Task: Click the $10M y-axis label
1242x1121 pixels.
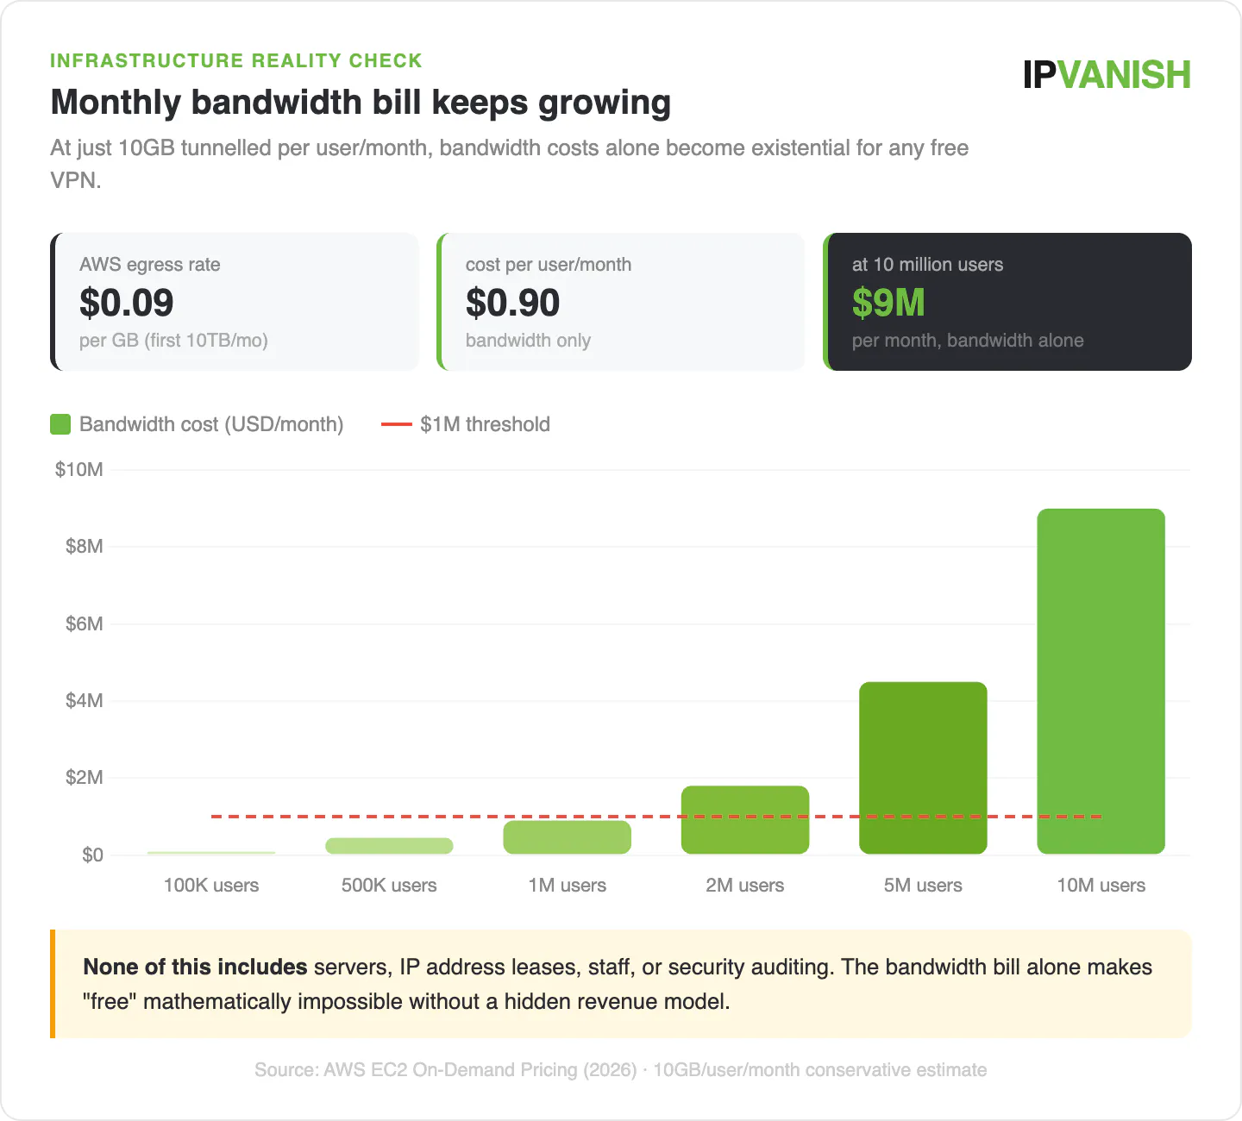Action: 78,470
